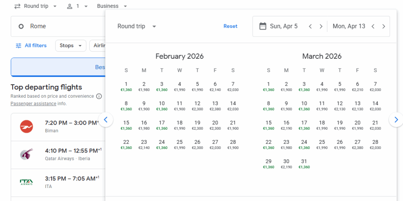
Task: Step departure date forward one day
Action: (321, 26)
